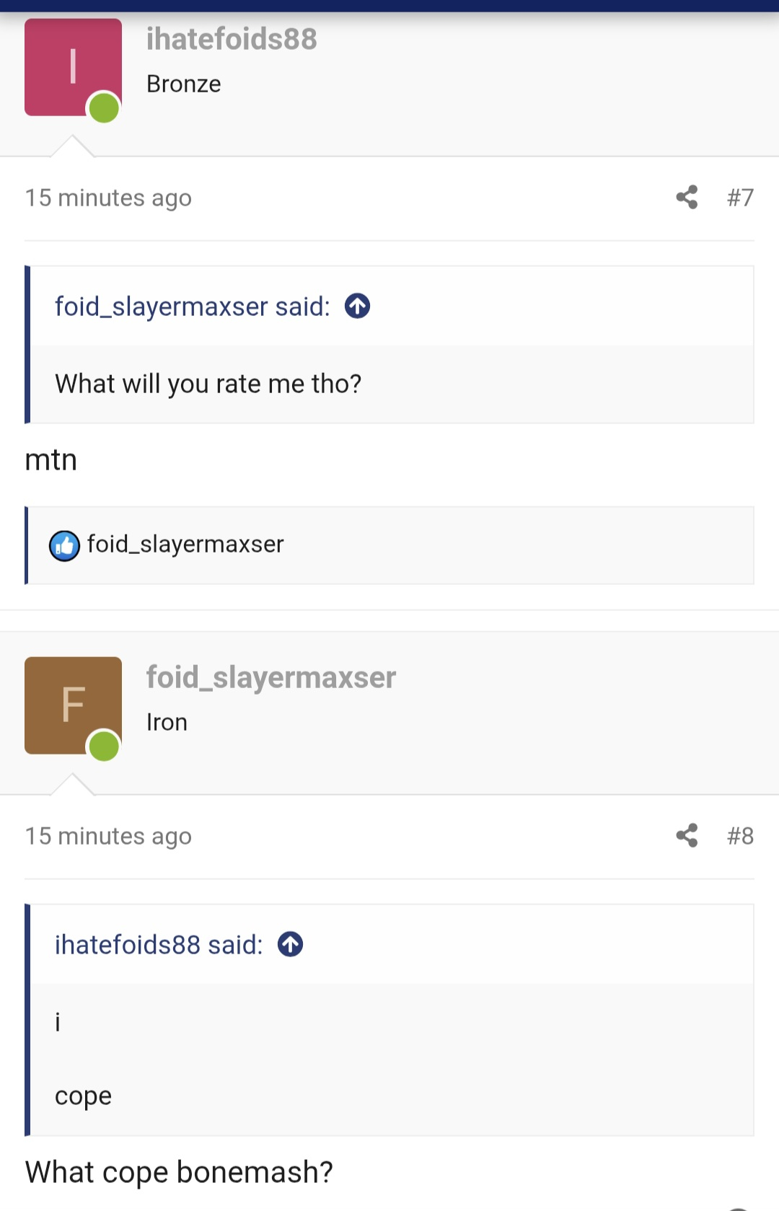Click the "ihatefoids88 said:" quote header
This screenshot has height=1211, width=779.
159,945
